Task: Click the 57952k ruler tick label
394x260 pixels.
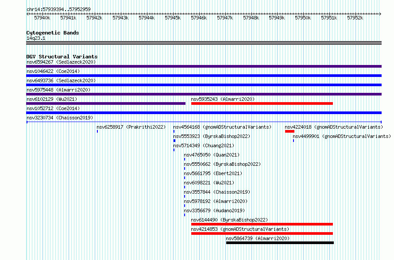Action: [355, 18]
